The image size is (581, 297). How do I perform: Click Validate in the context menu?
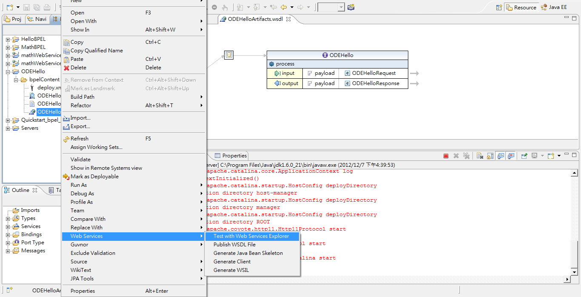pyautogui.click(x=134, y=160)
